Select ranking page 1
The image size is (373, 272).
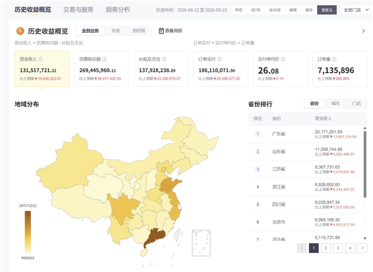(314, 248)
